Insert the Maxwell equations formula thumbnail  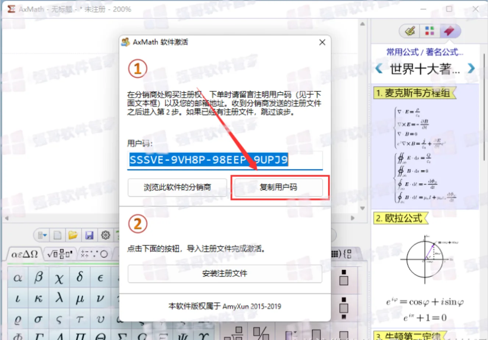[x=425, y=154]
